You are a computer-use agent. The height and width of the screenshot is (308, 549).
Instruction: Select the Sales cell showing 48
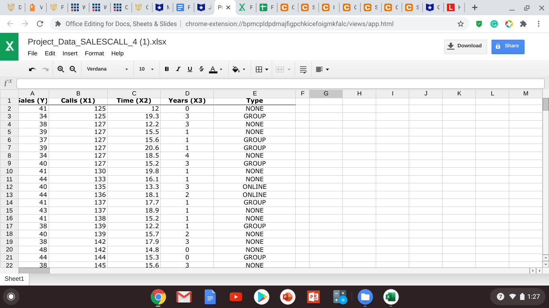click(x=33, y=250)
